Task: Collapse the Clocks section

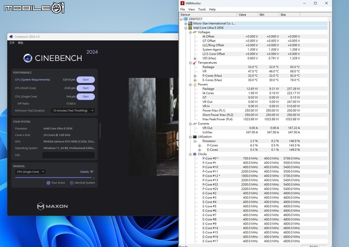Action: (x=190, y=154)
